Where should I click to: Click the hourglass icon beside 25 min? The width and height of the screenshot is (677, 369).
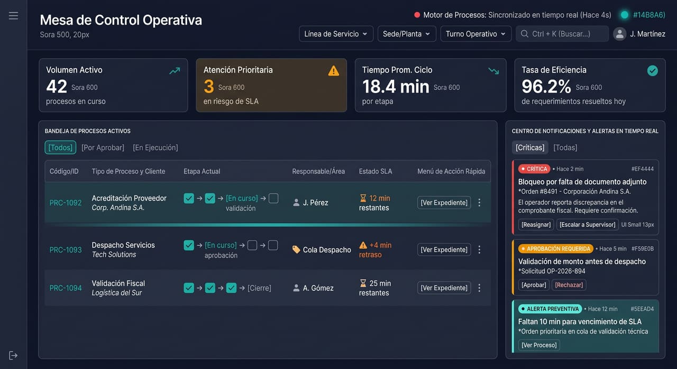[x=363, y=283]
